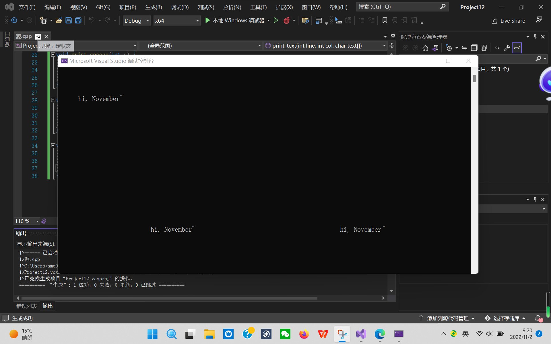Open the x64 platform dropdown
This screenshot has height=344, width=551.
[x=176, y=21]
